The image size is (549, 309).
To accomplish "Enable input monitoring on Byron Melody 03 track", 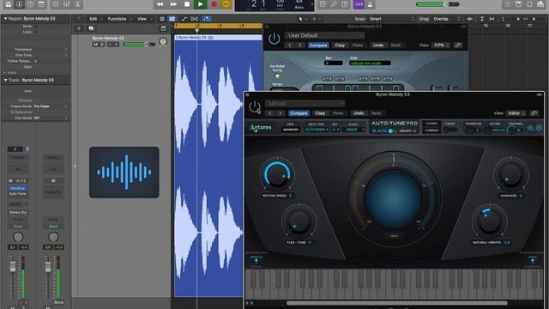I will point(117,45).
